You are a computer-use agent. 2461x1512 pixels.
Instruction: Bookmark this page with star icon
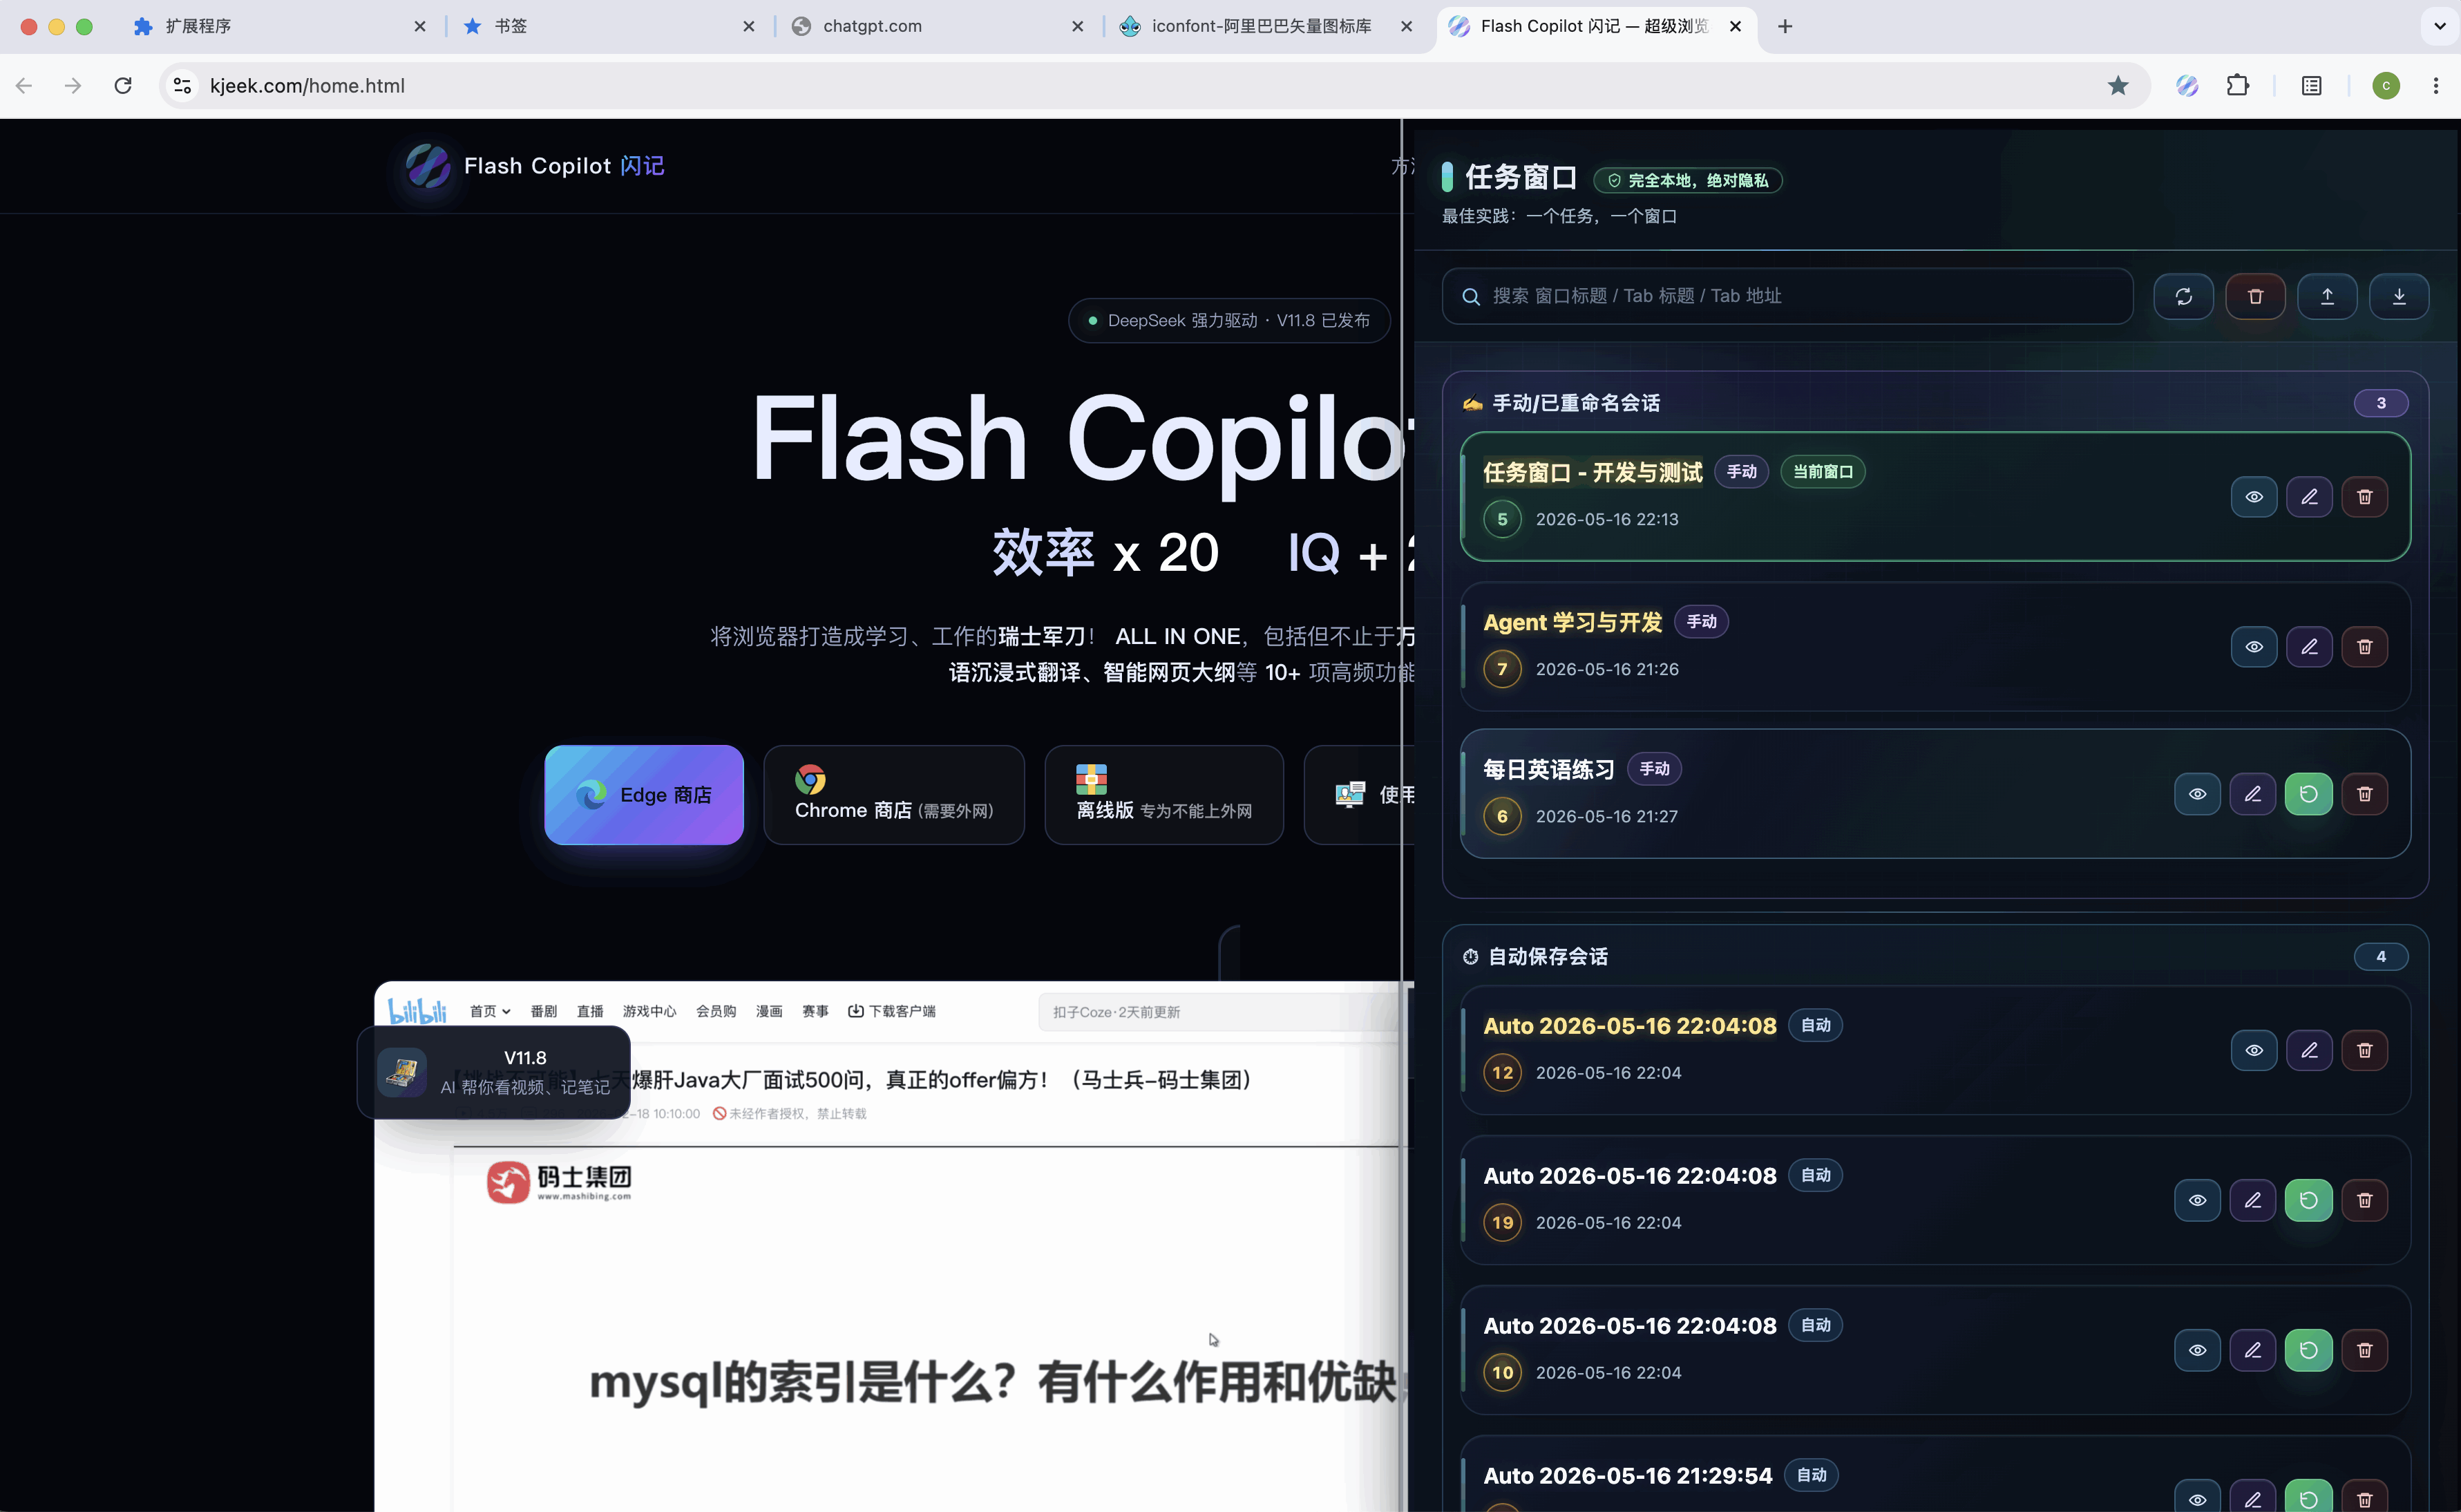(x=2118, y=86)
